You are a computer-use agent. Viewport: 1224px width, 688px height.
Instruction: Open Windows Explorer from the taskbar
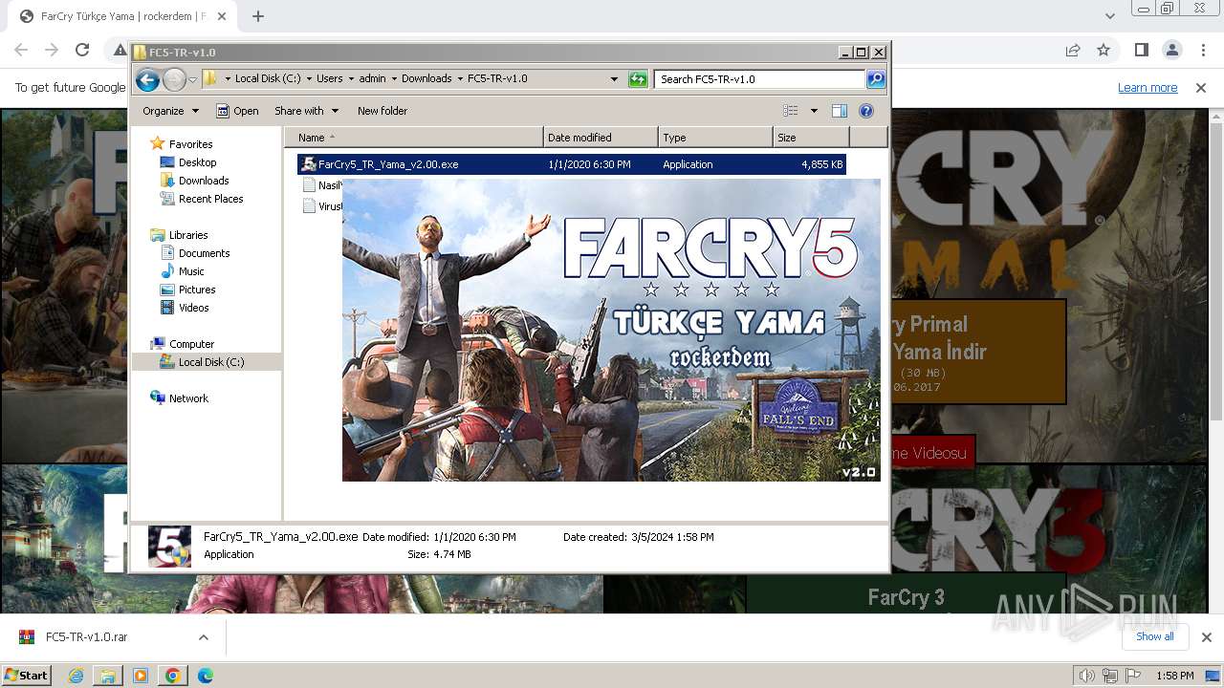[x=108, y=676]
